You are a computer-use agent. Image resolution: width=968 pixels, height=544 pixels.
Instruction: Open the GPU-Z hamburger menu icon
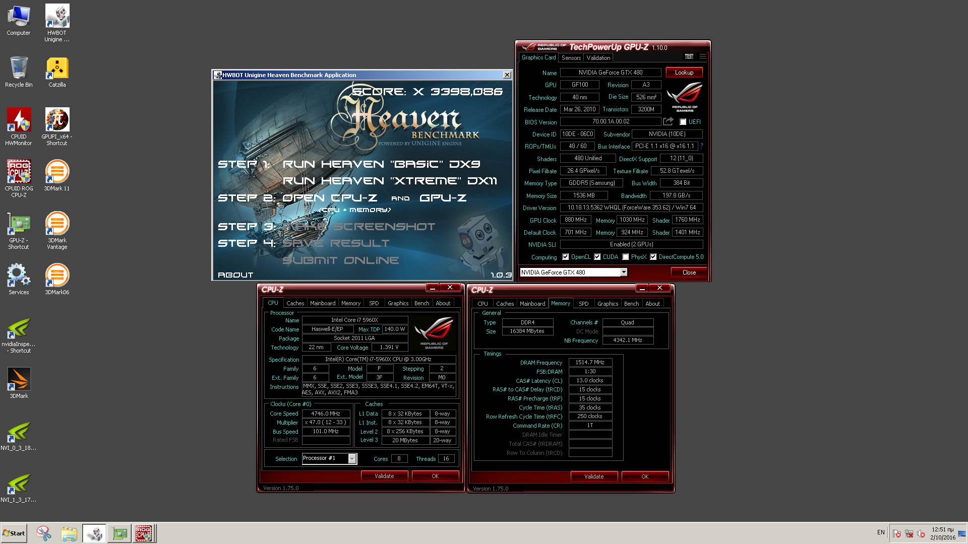pyautogui.click(x=703, y=56)
